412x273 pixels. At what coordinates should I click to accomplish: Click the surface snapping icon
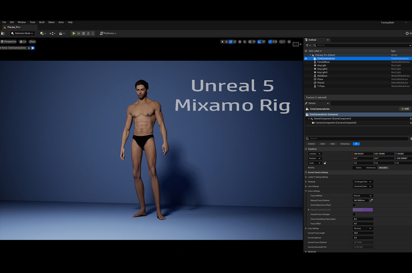coord(245,41)
